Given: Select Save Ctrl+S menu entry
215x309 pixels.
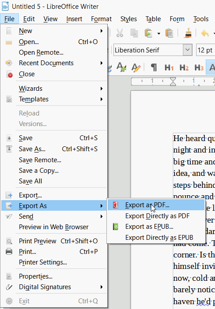Looking at the screenshot, I should click(54, 138).
